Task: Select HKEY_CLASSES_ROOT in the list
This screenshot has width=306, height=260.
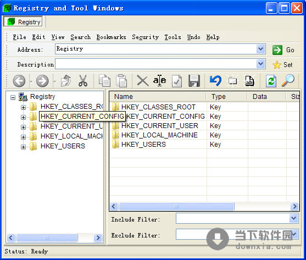Action: click(158, 107)
